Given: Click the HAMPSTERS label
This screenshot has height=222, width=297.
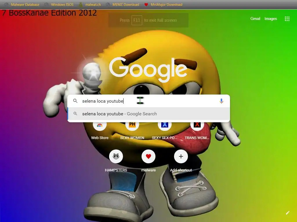Looking at the screenshot, I should (116, 170).
